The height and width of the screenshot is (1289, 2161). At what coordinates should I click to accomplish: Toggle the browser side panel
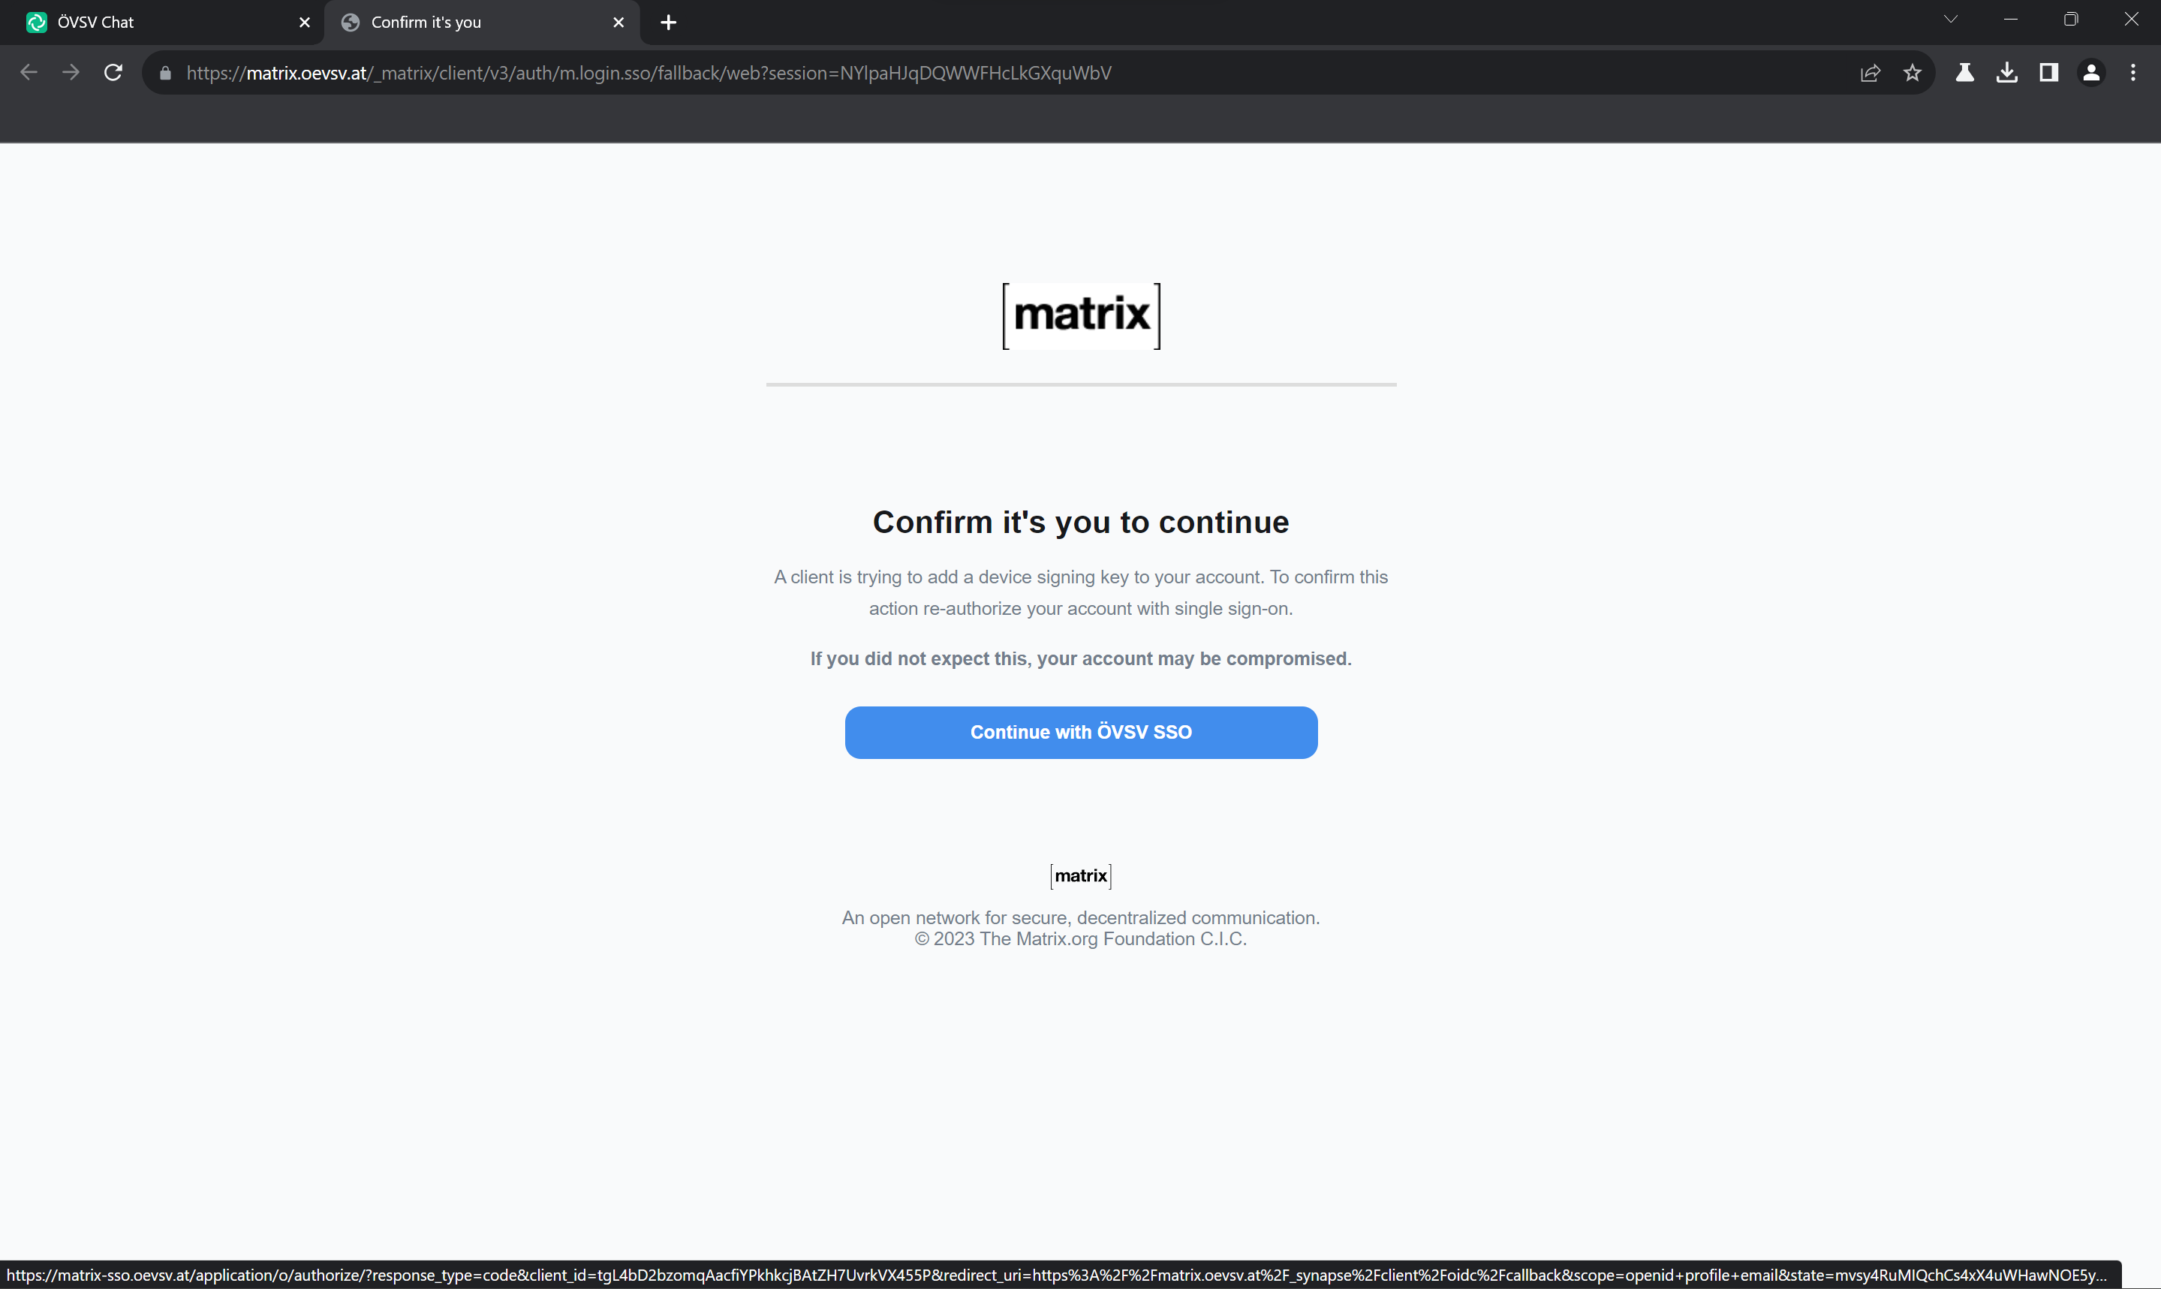coord(2049,73)
